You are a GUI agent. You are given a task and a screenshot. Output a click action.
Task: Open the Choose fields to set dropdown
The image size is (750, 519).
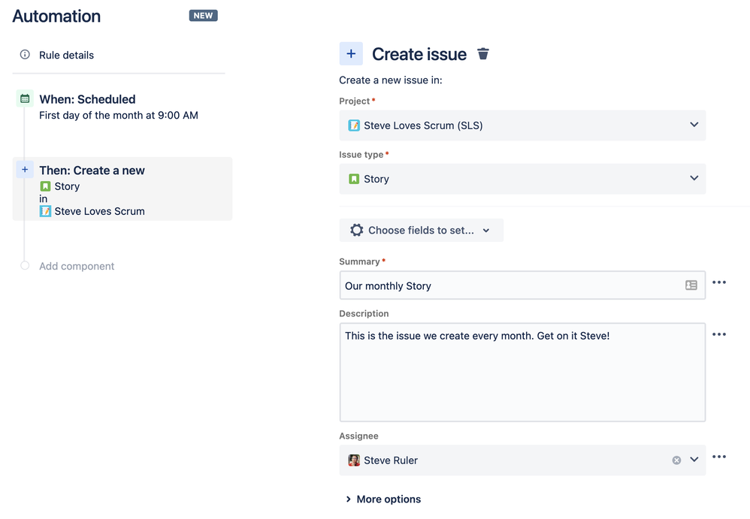422,231
